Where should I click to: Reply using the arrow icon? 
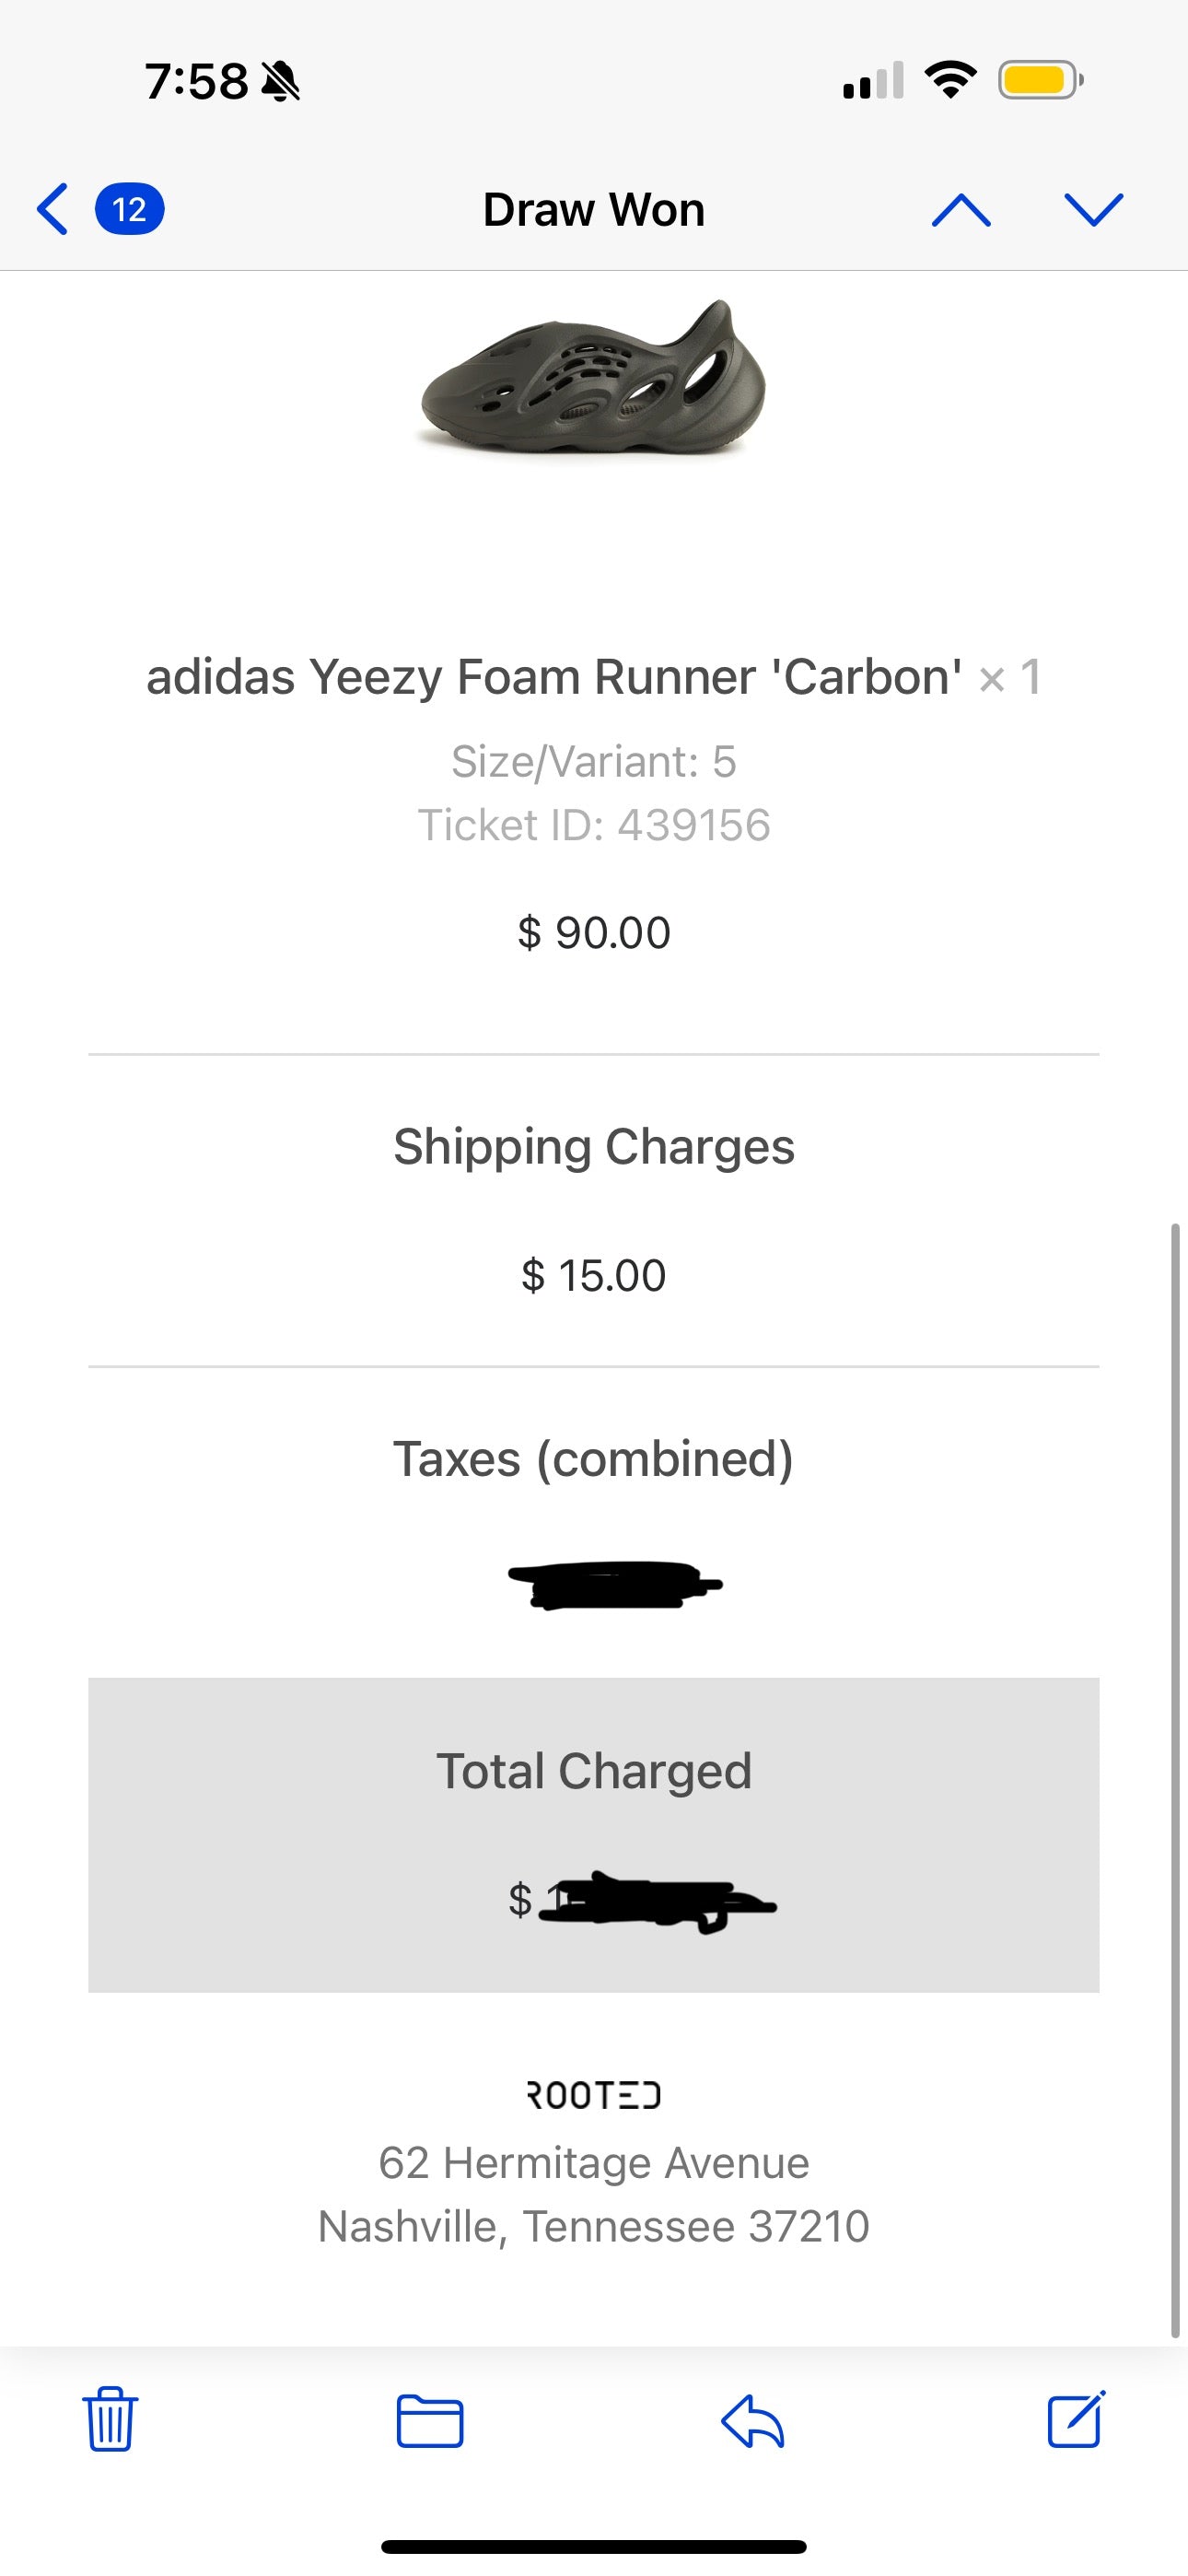pos(752,2420)
